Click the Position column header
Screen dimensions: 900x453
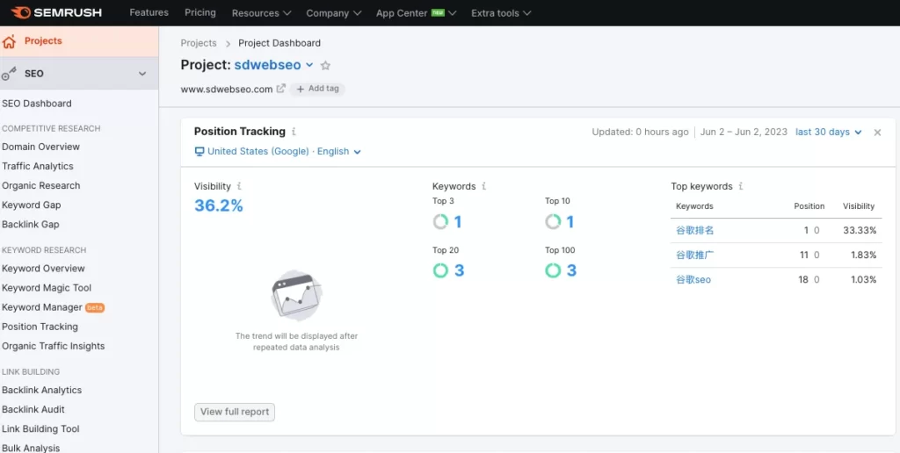pyautogui.click(x=809, y=205)
